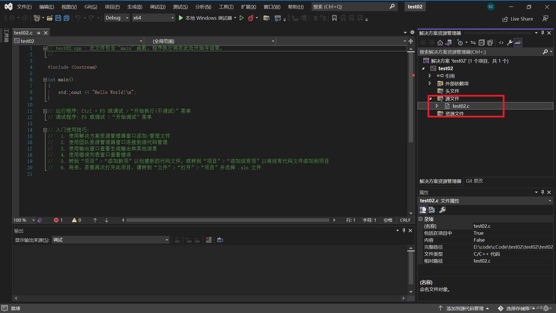Click the Send Feedback icon next to Live Share

(545, 19)
